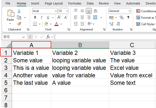156x108 pixels.
Task: Open Clipboard group dialog launcher
Action: coord(28,29)
